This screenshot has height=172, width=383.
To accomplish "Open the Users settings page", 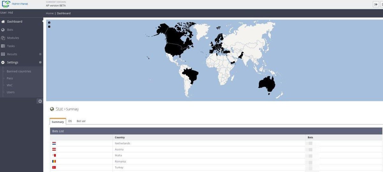I will click(x=11, y=92).
